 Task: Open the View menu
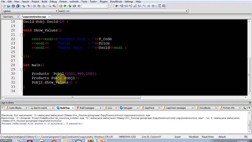pyautogui.click(x=17, y=2)
